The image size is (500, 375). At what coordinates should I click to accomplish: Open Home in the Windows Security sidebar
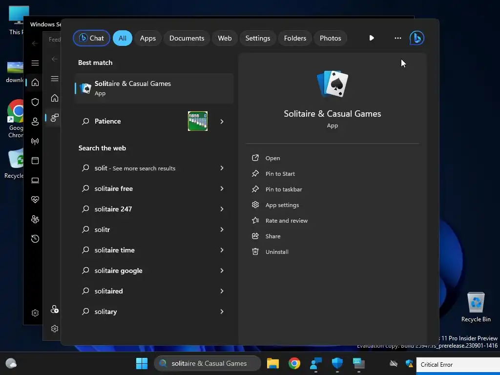(x=35, y=83)
